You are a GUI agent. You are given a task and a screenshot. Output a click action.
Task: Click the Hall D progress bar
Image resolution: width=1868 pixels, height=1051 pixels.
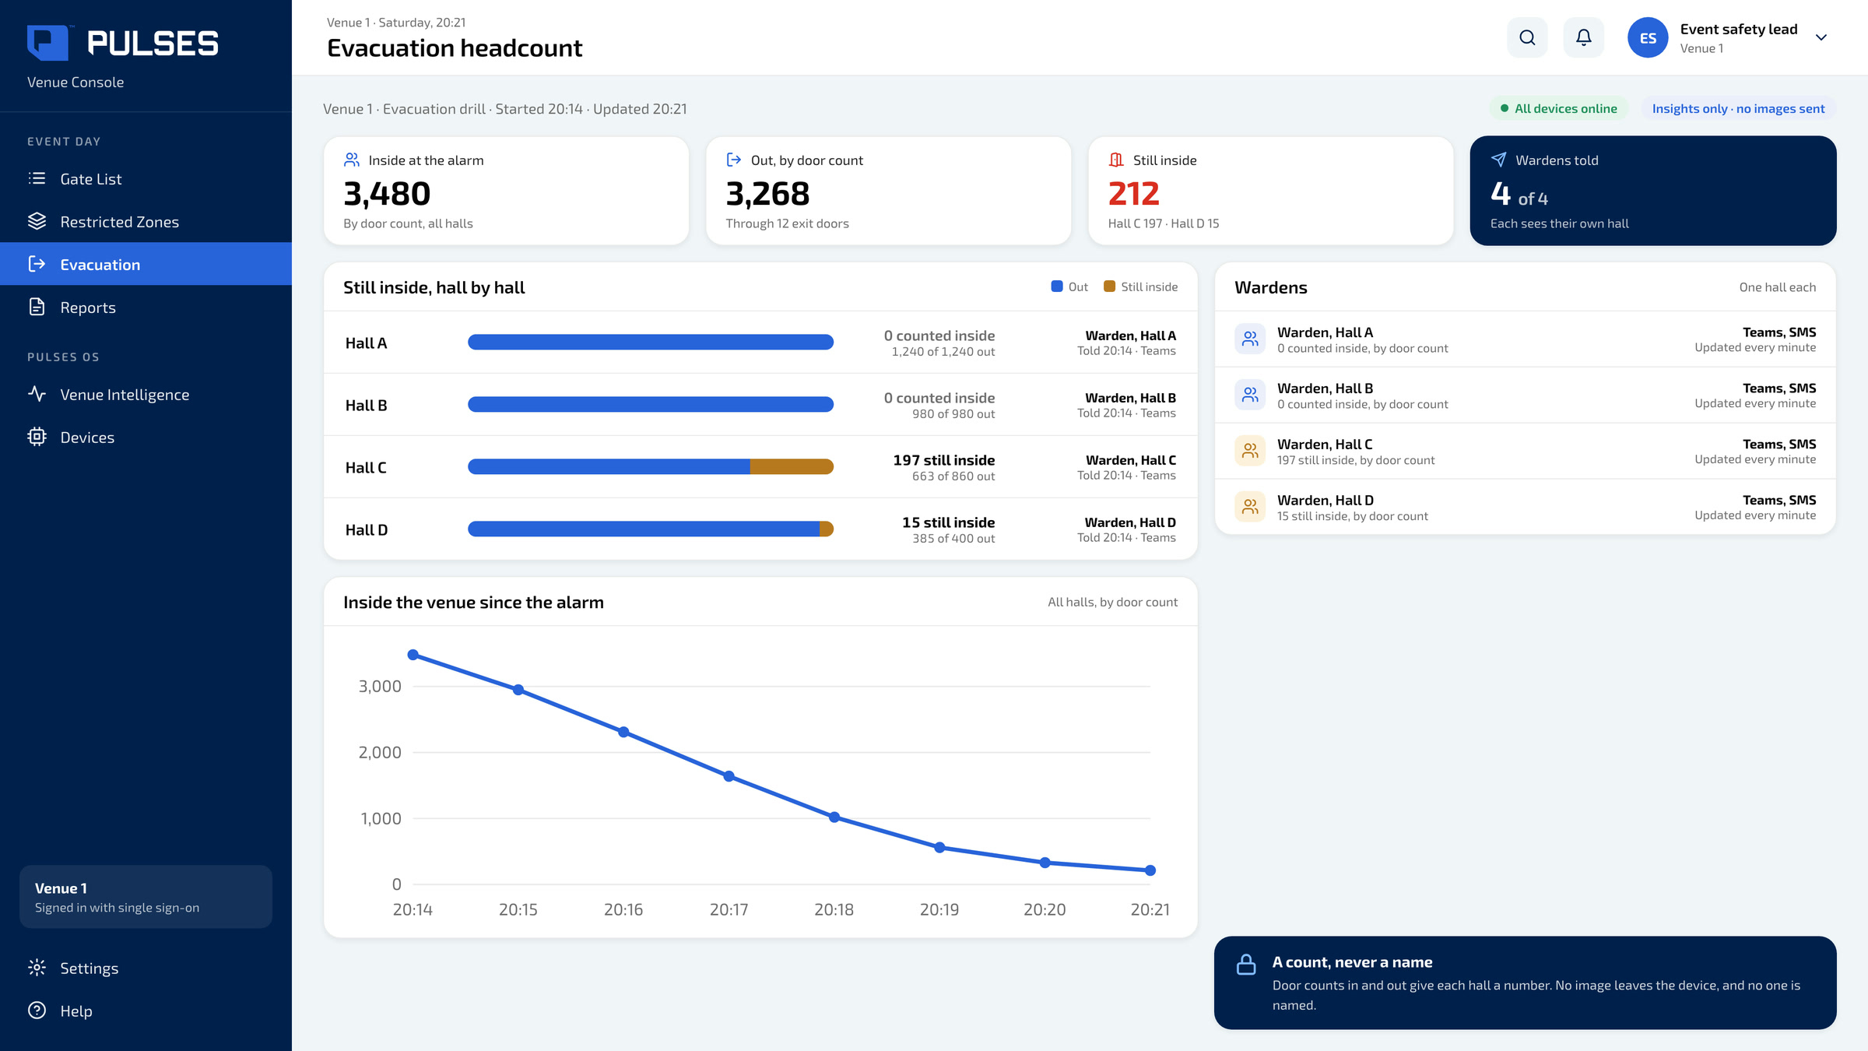click(x=651, y=529)
